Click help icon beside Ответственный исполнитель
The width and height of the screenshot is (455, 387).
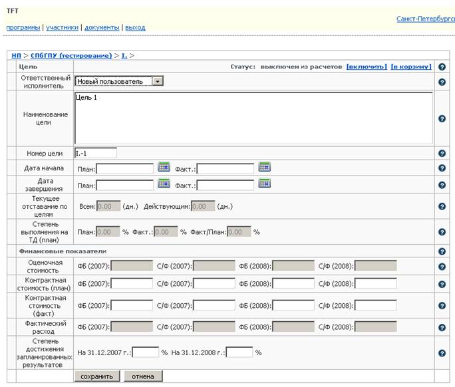point(442,82)
